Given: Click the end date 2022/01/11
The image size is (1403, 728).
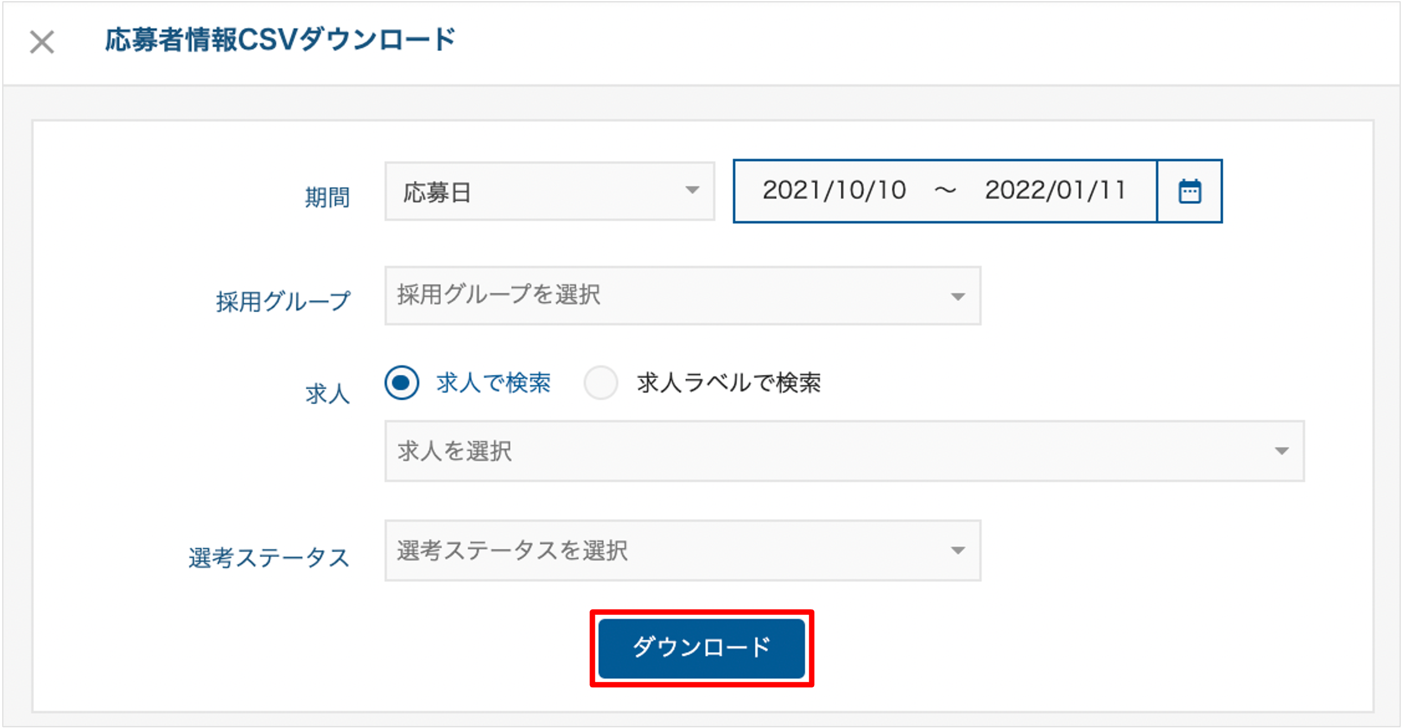Looking at the screenshot, I should 1056,190.
